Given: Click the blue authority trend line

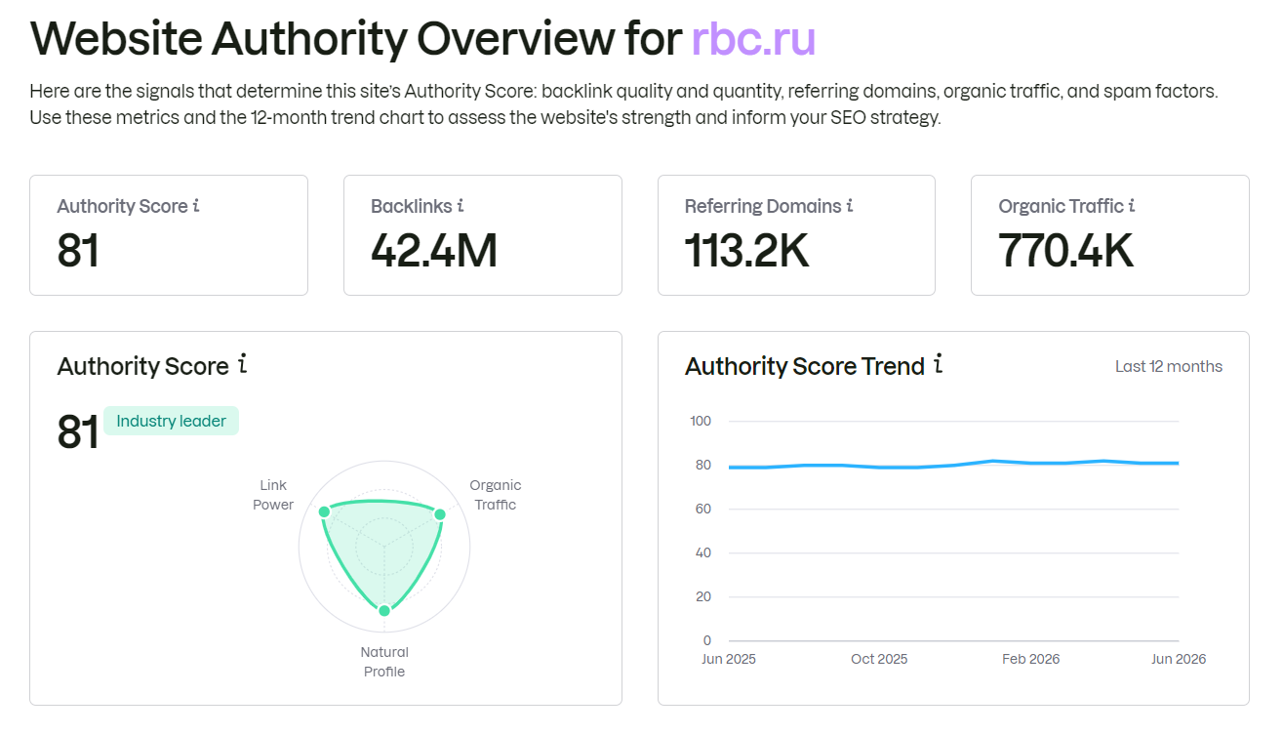Looking at the screenshot, I should coord(953,465).
